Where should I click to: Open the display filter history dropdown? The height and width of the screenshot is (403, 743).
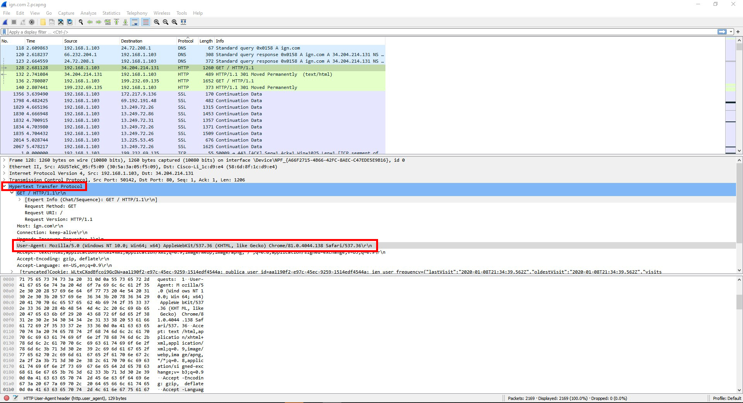click(731, 32)
